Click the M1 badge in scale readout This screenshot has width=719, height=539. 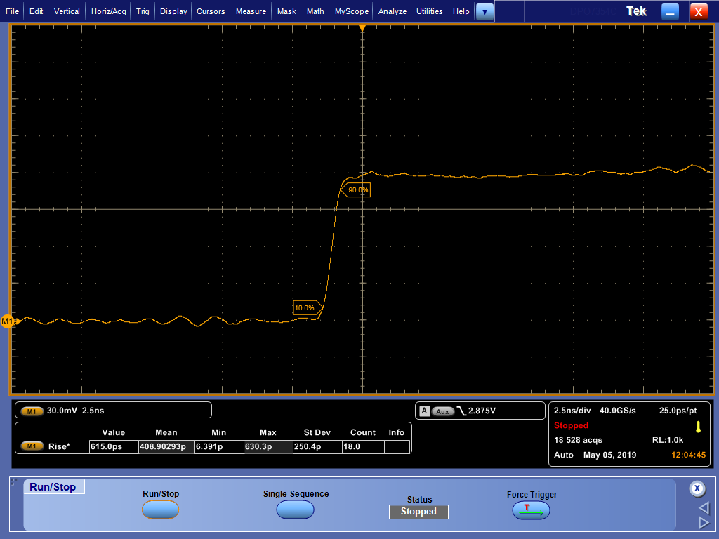pyautogui.click(x=32, y=411)
